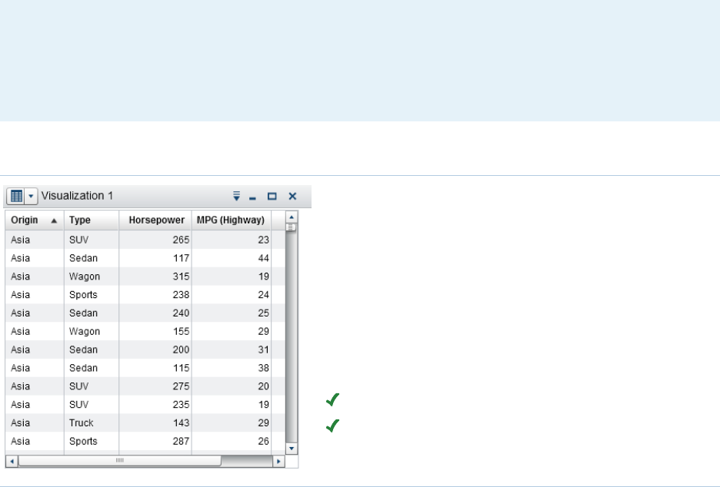Select Asia in the 200 horsepower row

(20, 350)
